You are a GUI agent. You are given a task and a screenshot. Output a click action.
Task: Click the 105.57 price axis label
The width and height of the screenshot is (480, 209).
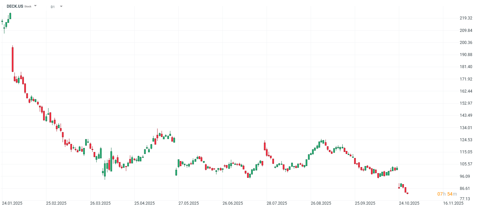[466, 164]
